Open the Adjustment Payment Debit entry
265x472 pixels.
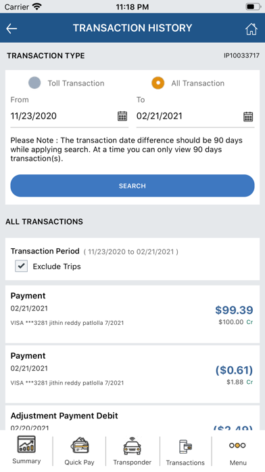(132, 418)
